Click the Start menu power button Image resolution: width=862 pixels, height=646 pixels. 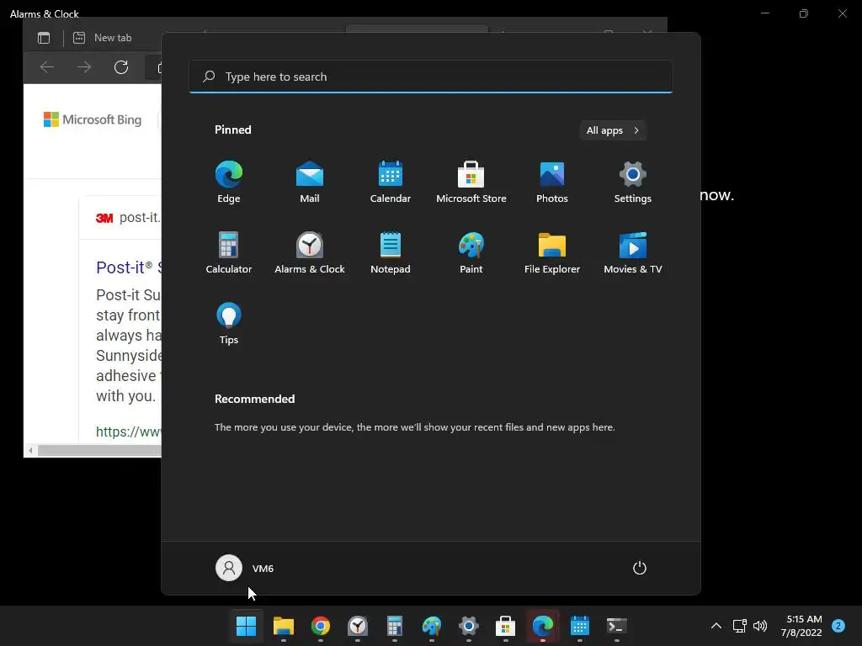pyautogui.click(x=640, y=568)
